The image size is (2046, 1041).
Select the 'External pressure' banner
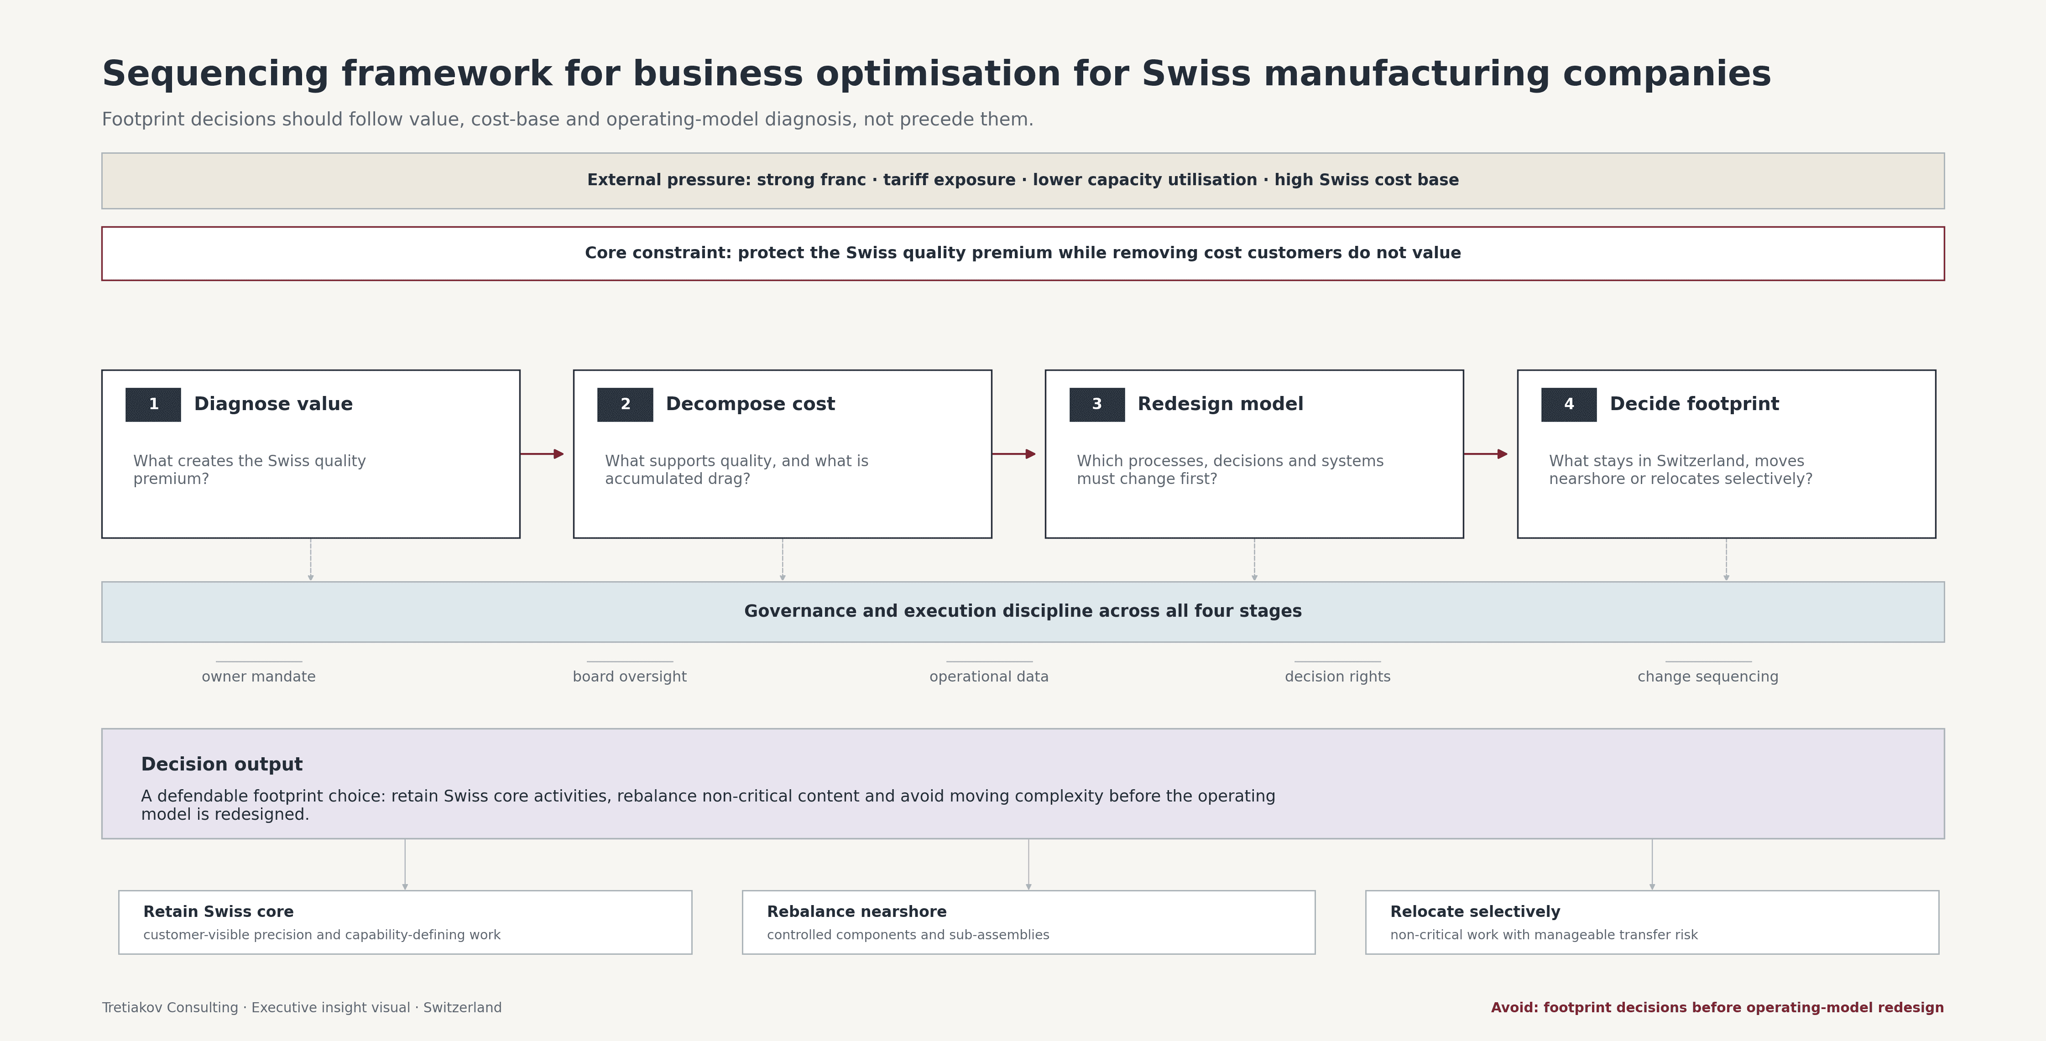(1023, 181)
